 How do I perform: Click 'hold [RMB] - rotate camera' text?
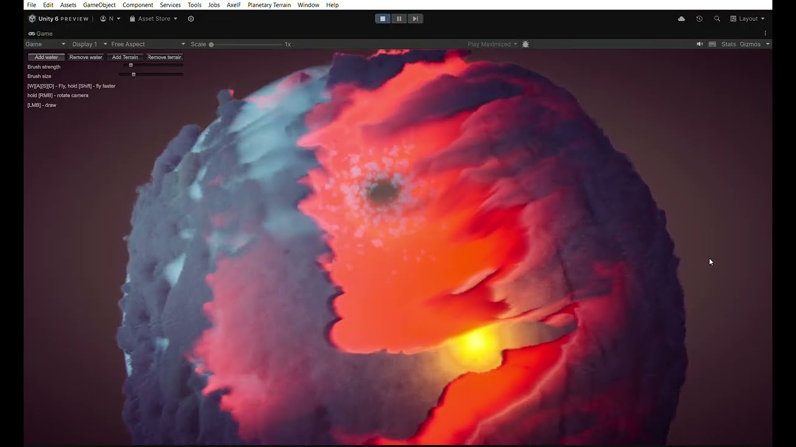[x=58, y=96]
